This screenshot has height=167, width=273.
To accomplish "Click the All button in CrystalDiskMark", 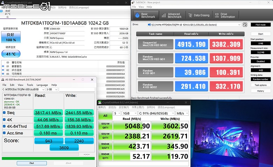I will click(105, 116).
